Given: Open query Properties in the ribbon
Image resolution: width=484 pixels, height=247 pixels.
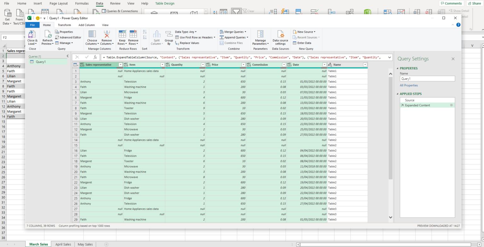Looking at the screenshot, I should [64, 32].
